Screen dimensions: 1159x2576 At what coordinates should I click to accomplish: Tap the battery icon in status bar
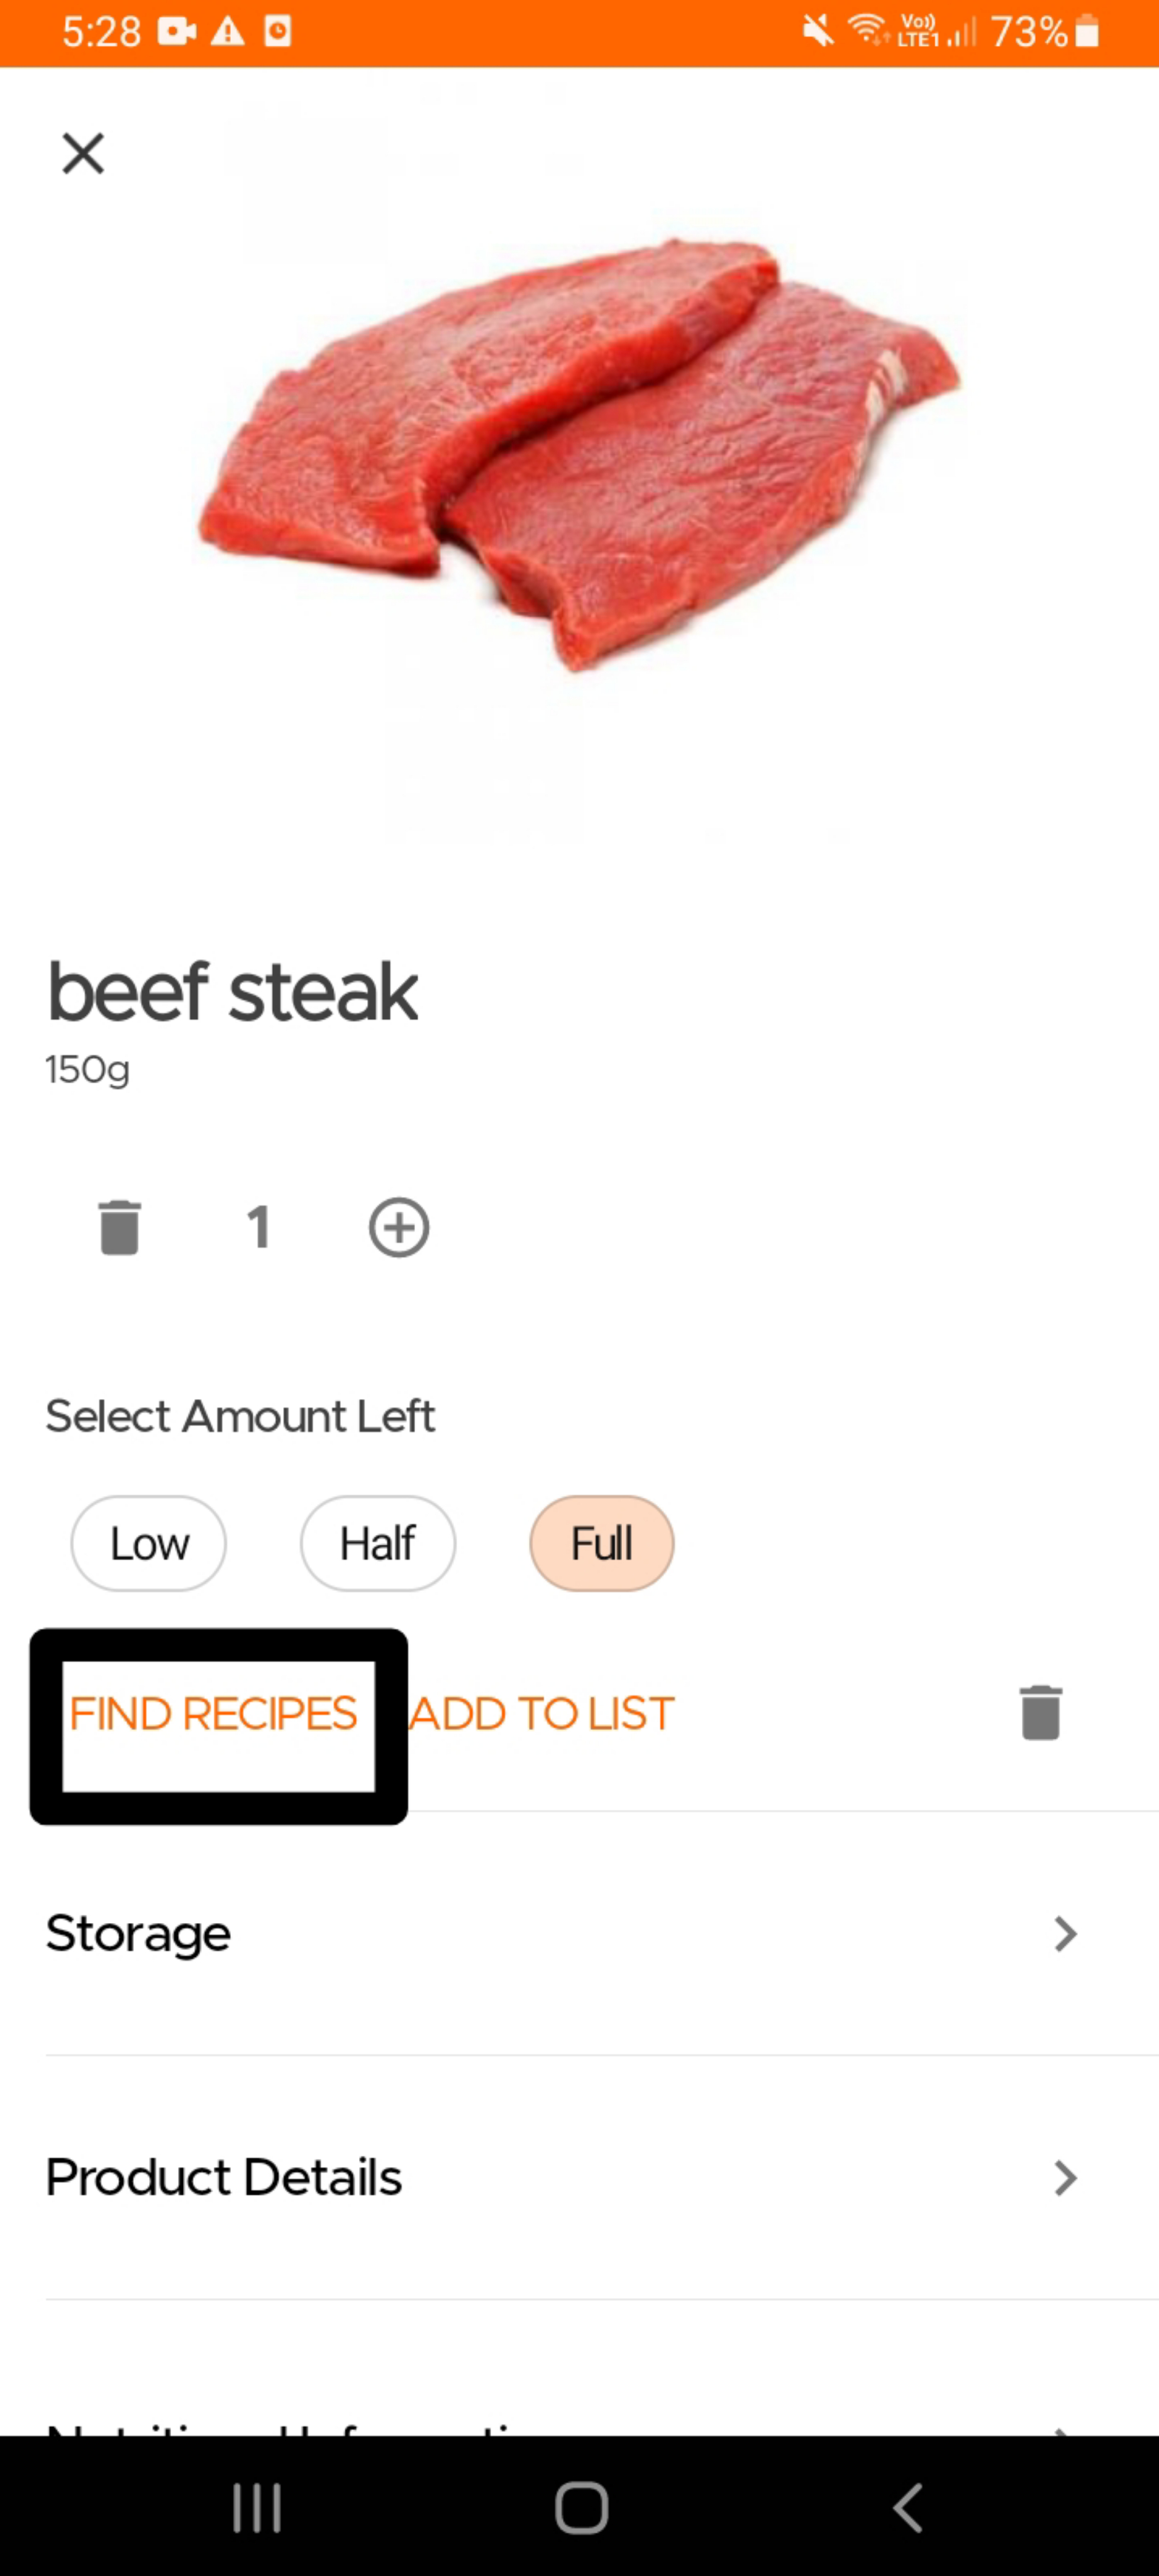click(1087, 32)
